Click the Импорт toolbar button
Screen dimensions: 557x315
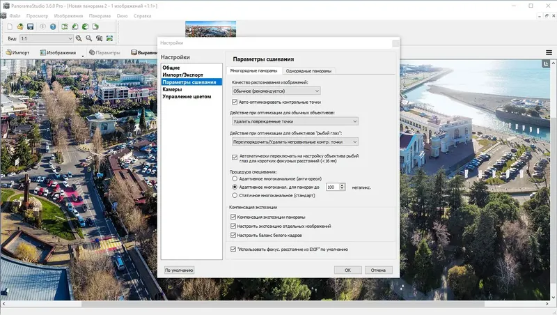[x=18, y=53]
